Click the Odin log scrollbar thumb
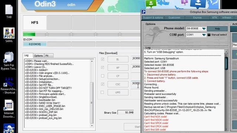 [91, 103]
